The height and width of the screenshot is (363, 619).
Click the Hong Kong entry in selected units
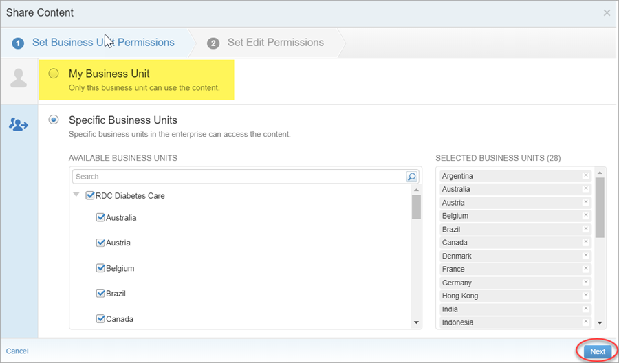pyautogui.click(x=516, y=296)
